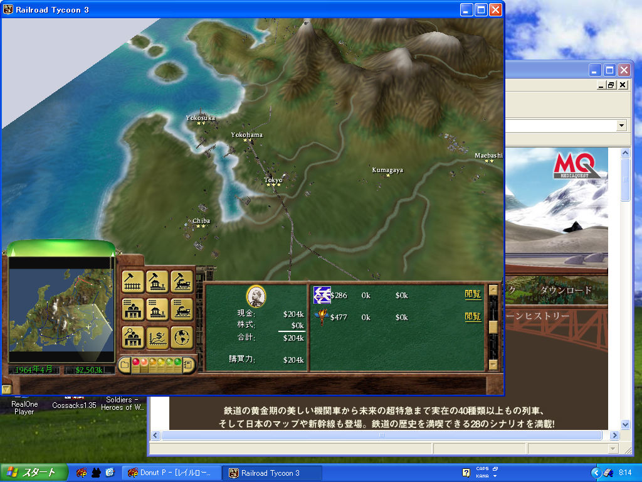Open the Cossacks1.35 desktop shortcut

pyautogui.click(x=74, y=404)
